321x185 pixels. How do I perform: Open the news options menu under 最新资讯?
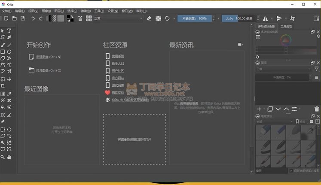point(241,45)
